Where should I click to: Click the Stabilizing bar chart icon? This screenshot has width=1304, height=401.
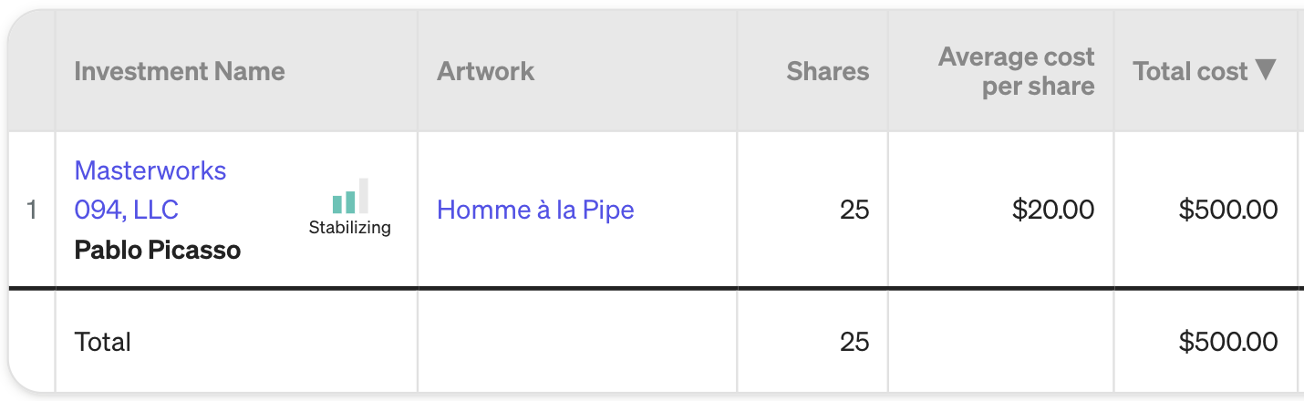(350, 196)
